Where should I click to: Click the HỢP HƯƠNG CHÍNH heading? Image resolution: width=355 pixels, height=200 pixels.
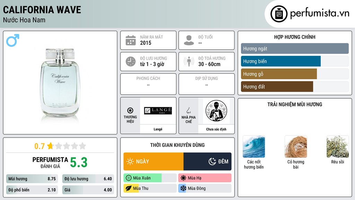[x=295, y=37]
